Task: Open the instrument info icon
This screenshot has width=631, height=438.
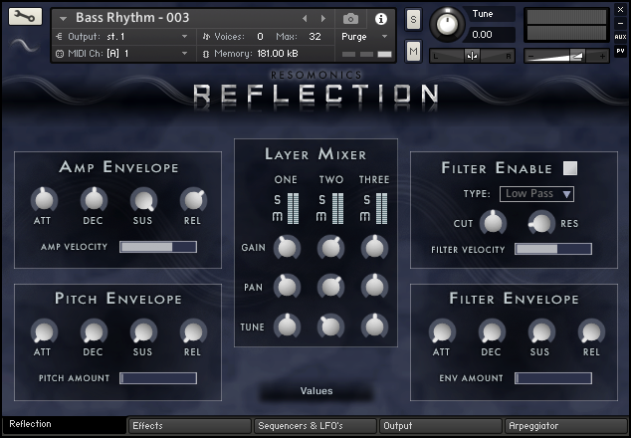Action: pyautogui.click(x=381, y=19)
